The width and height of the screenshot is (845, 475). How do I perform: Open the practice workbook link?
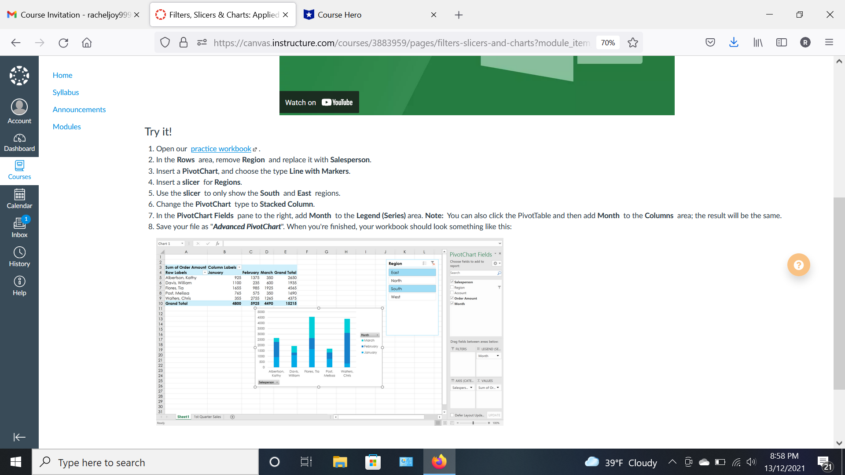click(x=221, y=149)
